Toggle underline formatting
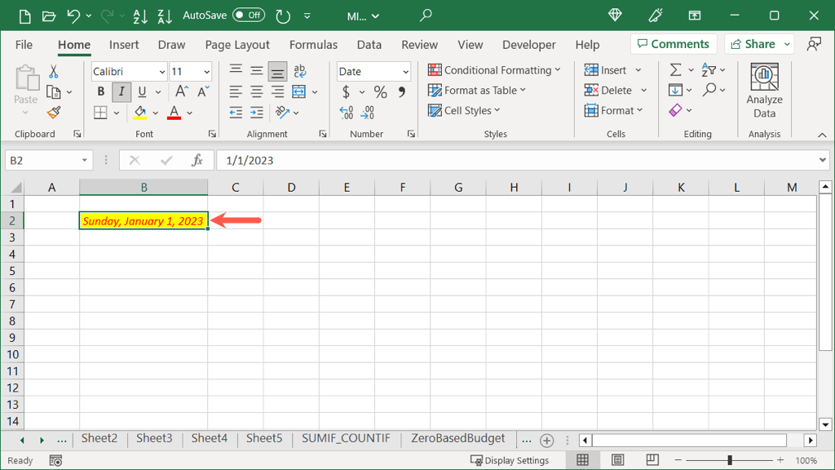Viewport: 835px width, 470px height. tap(142, 91)
